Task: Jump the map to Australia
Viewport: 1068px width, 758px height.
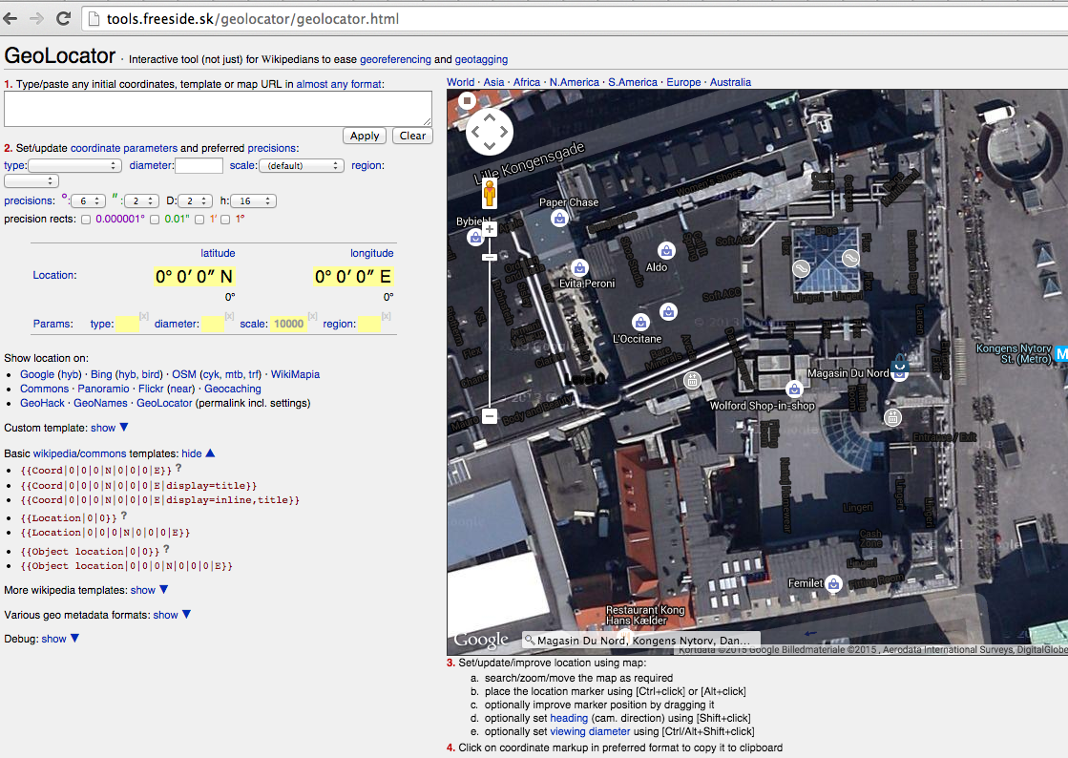Action: point(730,82)
